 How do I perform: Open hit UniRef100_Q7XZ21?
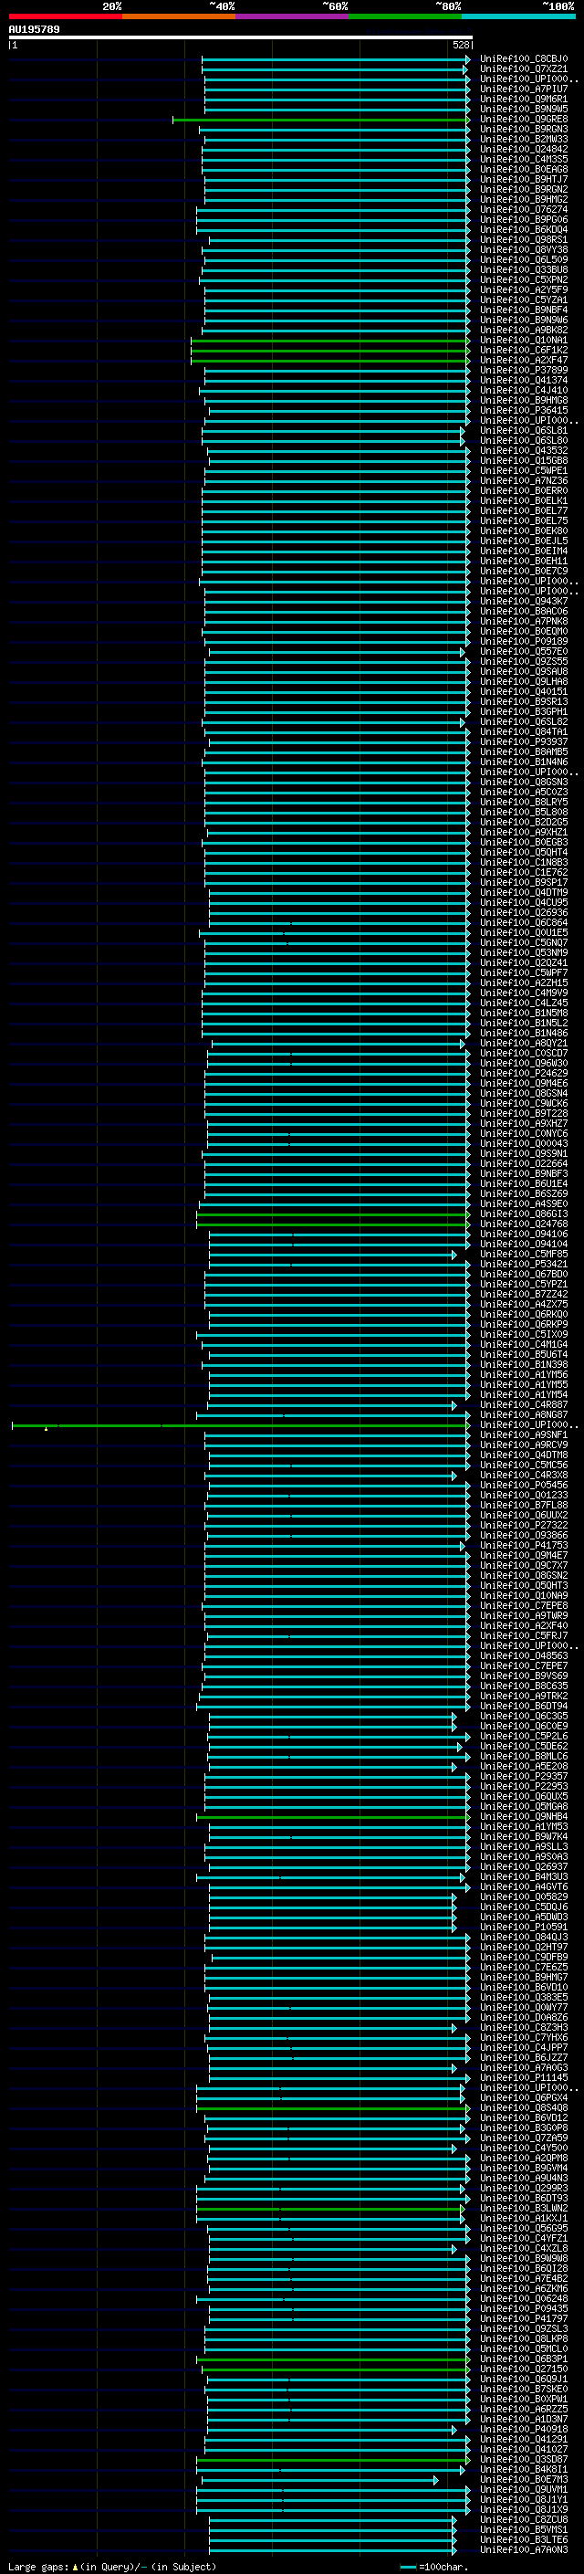point(523,69)
